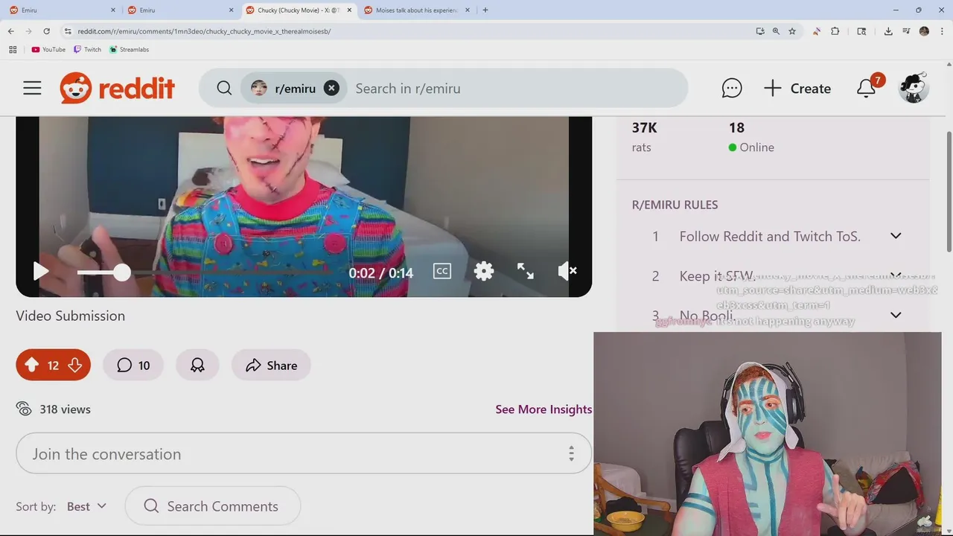Open browser zoom indicator
Viewport: 953px width, 536px height.
click(776, 31)
